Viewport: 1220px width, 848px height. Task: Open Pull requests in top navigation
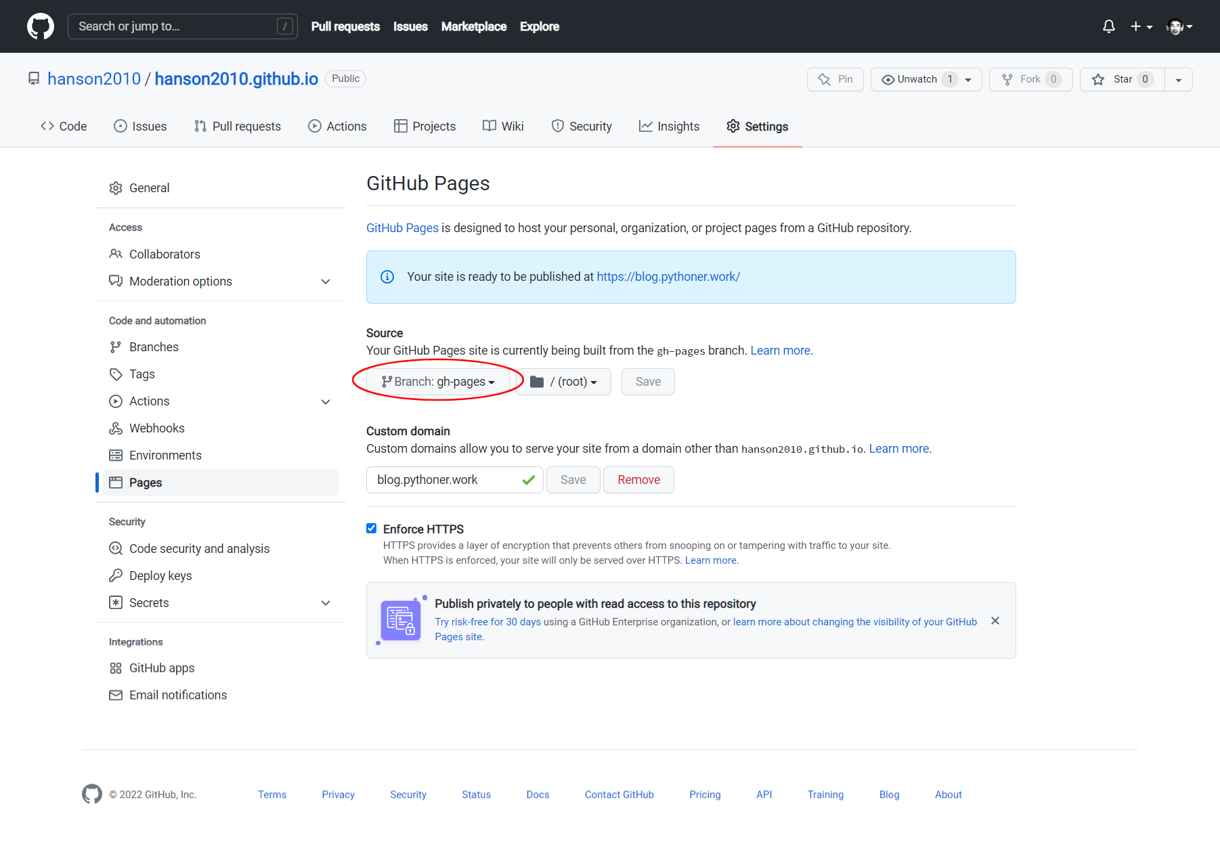[345, 26]
